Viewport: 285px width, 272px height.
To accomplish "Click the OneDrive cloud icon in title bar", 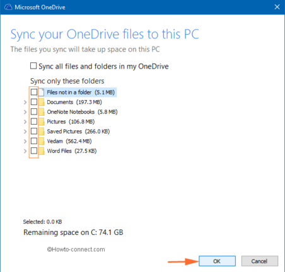I will point(8,8).
